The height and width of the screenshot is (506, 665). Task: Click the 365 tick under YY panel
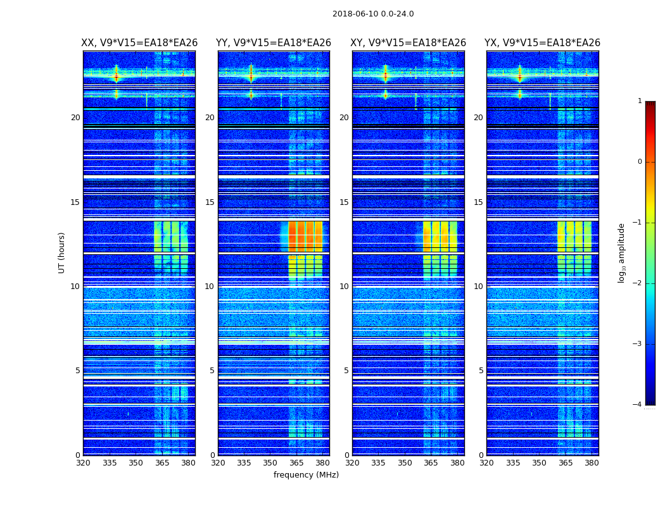296,463
